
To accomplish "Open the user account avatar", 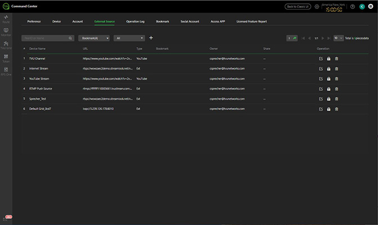I will pyautogui.click(x=362, y=7).
